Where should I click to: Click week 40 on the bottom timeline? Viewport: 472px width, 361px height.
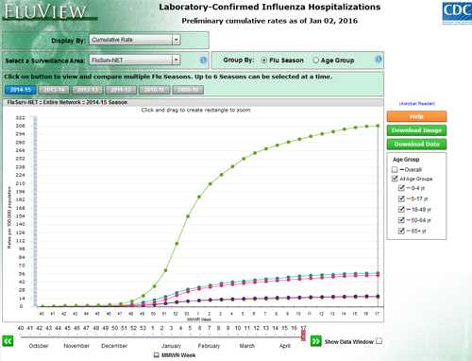(x=21, y=328)
